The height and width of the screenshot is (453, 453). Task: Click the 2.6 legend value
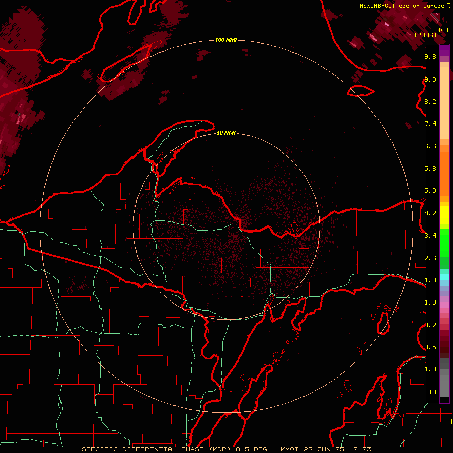pos(430,258)
